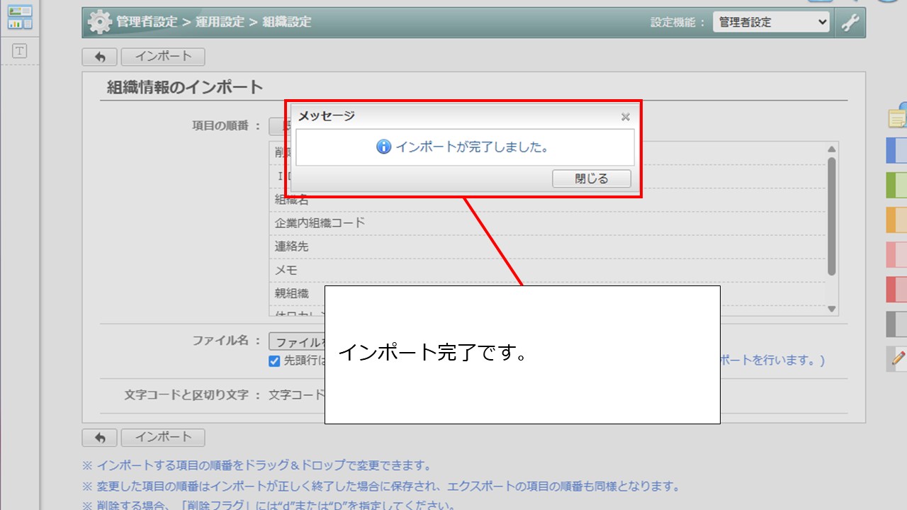Click the bottom インポート button
The image size is (907, 510).
[163, 437]
